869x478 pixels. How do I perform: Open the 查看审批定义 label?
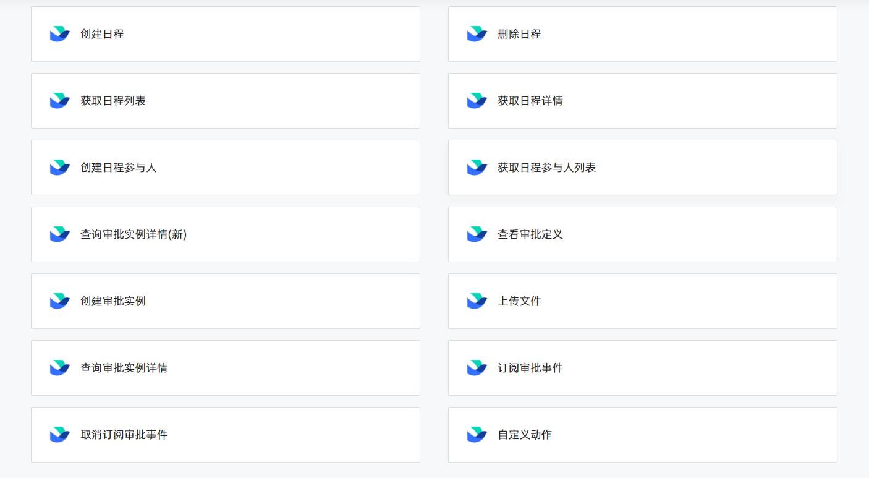click(530, 234)
